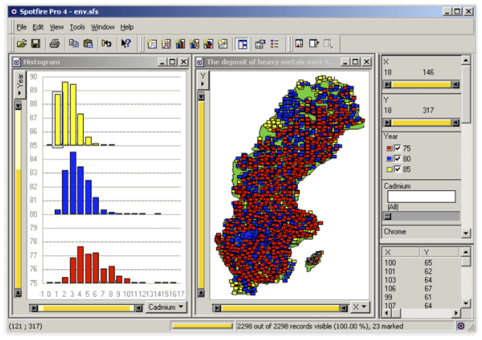Maximize the Histogram window

[x=173, y=62]
